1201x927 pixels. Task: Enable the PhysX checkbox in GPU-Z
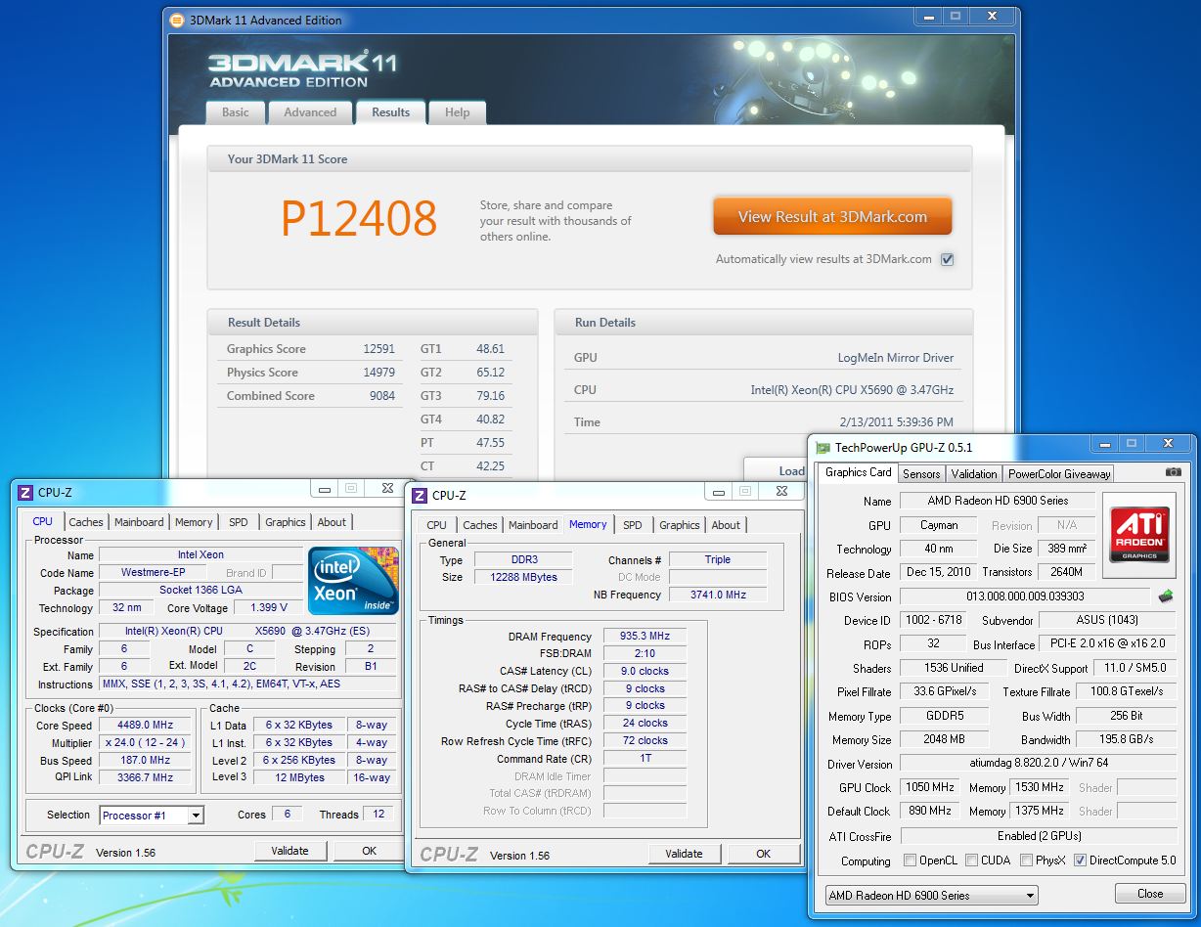pos(1026,861)
